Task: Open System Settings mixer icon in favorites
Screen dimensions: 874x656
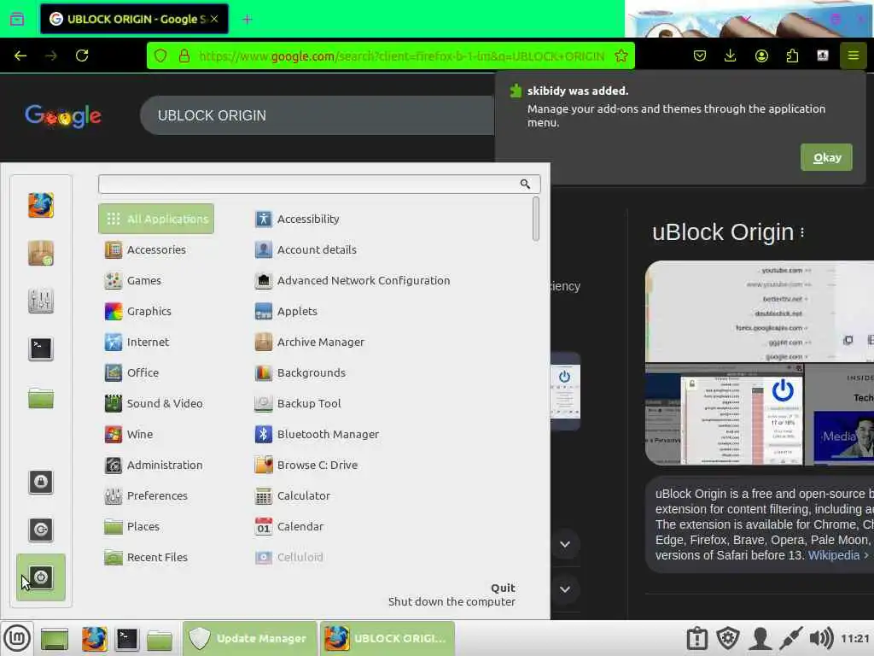Action: click(x=41, y=302)
